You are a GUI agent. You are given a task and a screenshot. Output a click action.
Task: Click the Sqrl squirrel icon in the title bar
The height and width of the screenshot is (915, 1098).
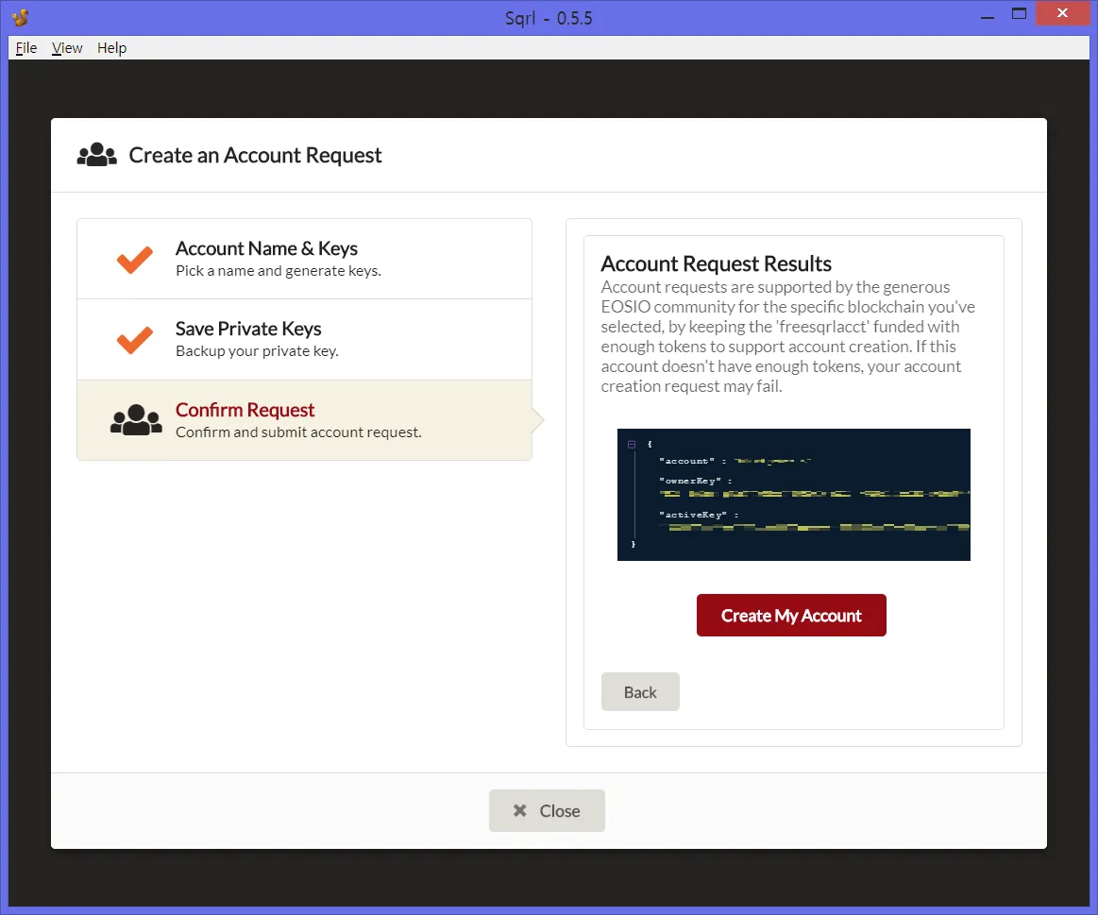pyautogui.click(x=21, y=18)
